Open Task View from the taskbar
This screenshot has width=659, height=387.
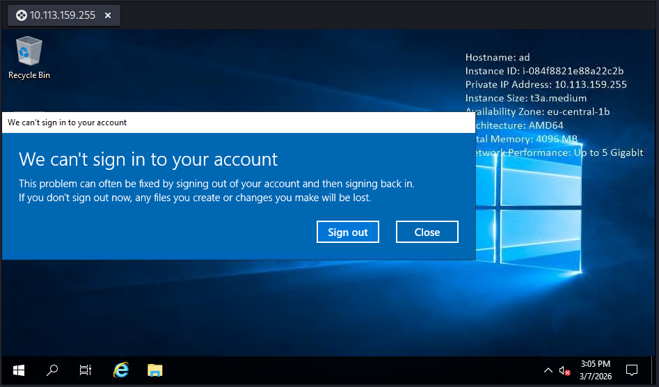click(x=86, y=370)
